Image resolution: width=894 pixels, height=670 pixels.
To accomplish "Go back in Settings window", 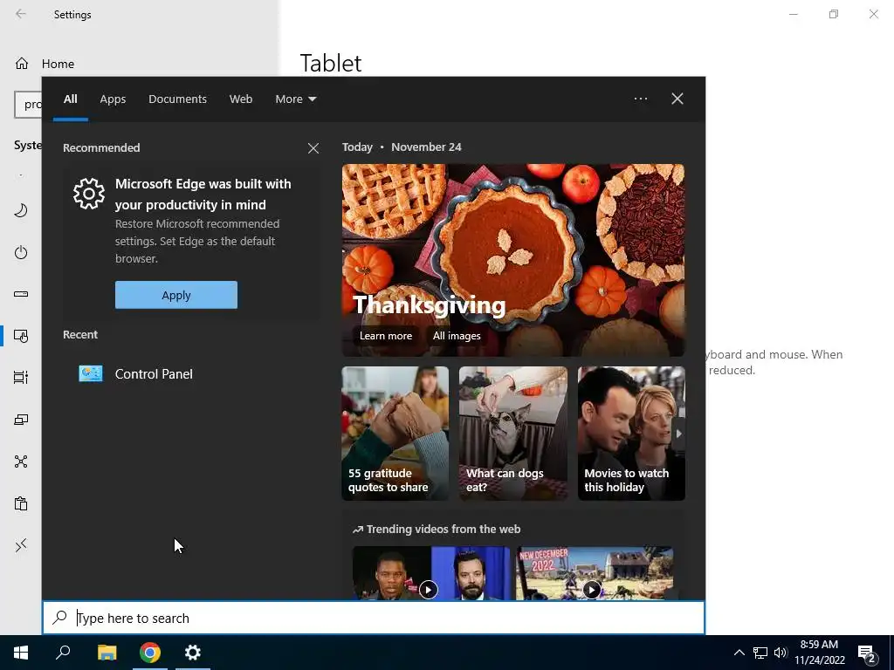I will tap(21, 14).
